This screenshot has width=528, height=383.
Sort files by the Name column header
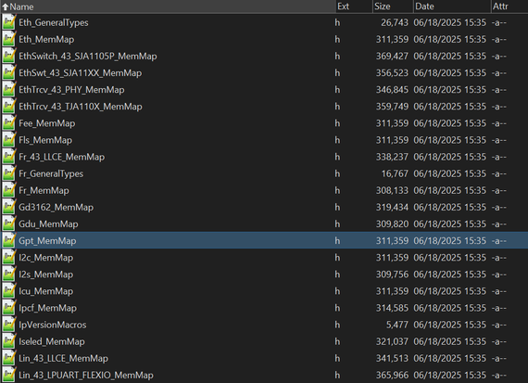click(168, 6)
